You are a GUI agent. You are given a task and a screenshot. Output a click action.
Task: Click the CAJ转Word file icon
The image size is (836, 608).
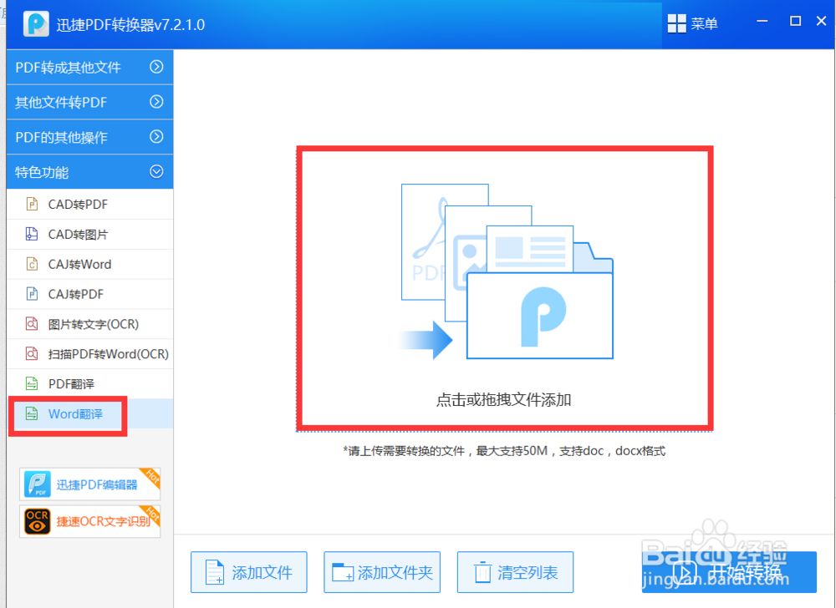pyautogui.click(x=32, y=264)
